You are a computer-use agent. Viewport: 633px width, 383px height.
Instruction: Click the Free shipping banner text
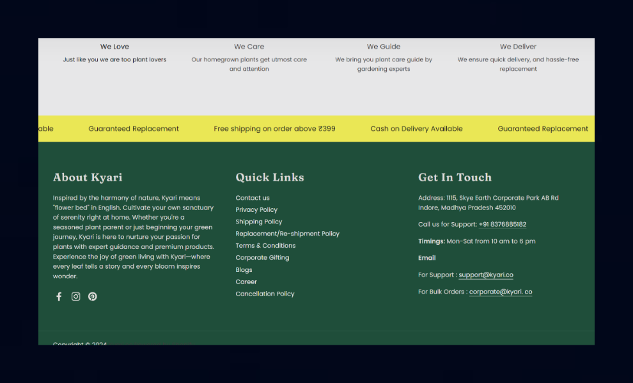pyautogui.click(x=274, y=128)
